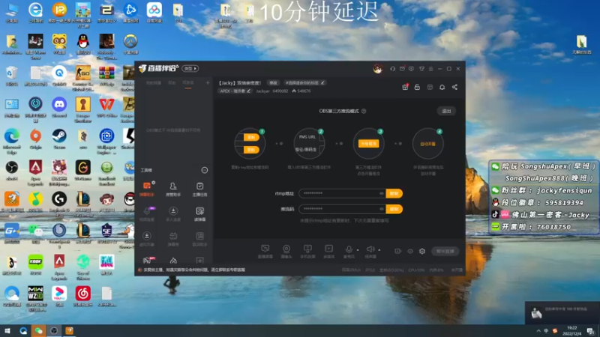The width and height of the screenshot is (600, 337).
Task: Click the start-live button at bottom right
Action: (445, 251)
